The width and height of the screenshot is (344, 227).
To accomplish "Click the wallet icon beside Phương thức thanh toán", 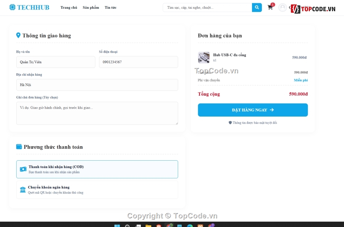I will click(x=19, y=147).
